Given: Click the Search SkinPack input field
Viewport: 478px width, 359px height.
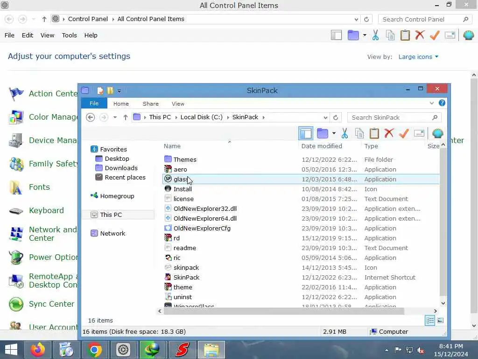Looking at the screenshot, I should pyautogui.click(x=394, y=117).
